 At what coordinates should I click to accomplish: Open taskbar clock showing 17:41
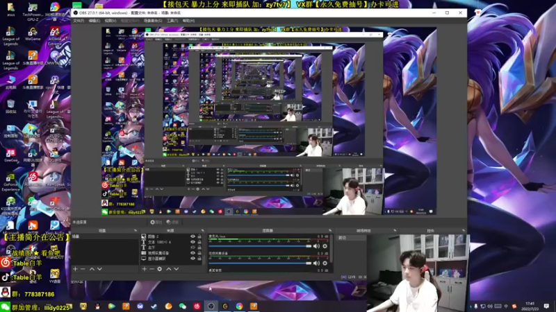pyautogui.click(x=530, y=306)
